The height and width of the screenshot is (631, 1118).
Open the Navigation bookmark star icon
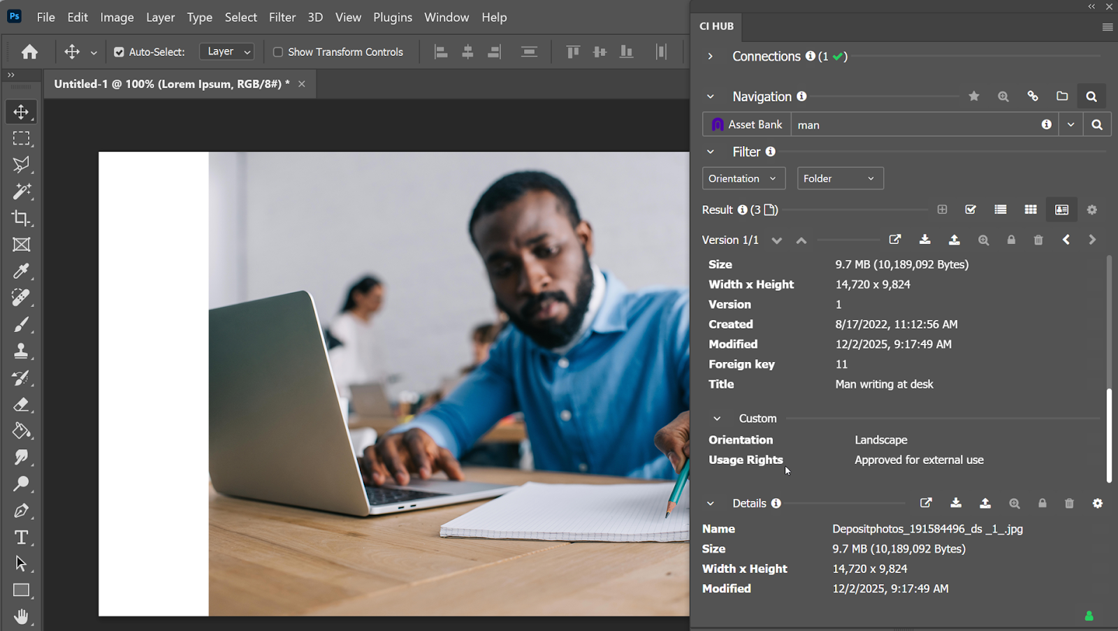(974, 96)
